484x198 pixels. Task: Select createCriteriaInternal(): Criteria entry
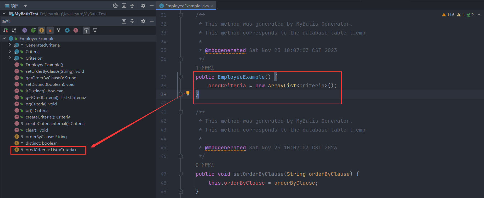(x=78, y=123)
